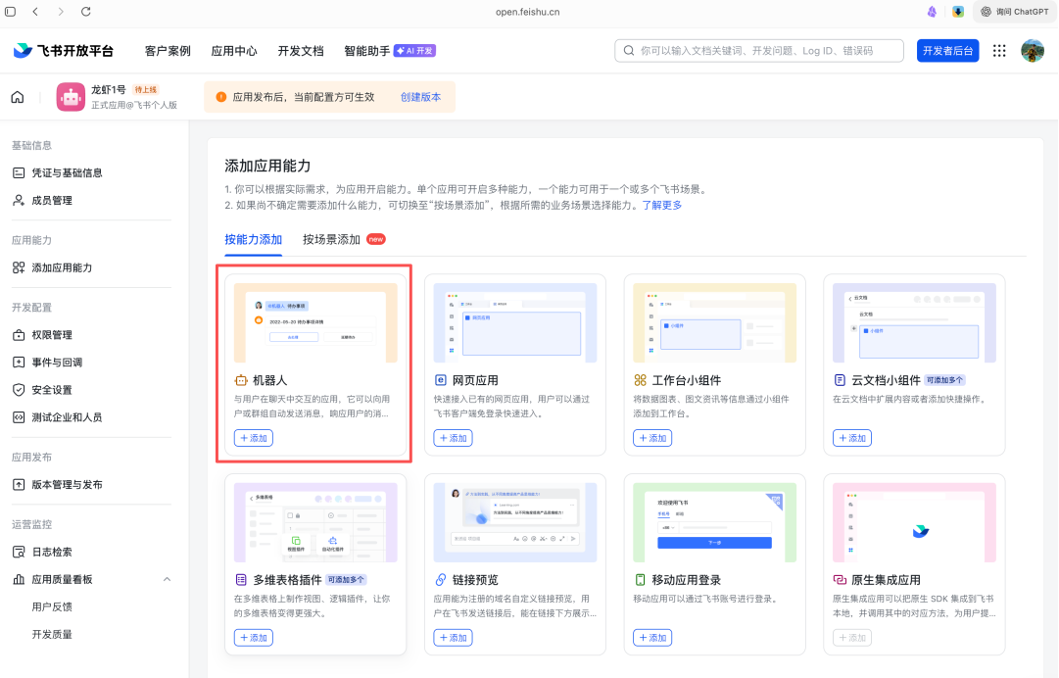Collapse the 应用质量看板 sidebar section
This screenshot has height=678, width=1059.
(x=167, y=579)
